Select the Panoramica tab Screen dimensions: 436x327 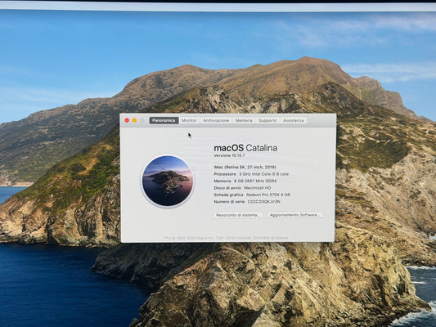[x=164, y=120]
